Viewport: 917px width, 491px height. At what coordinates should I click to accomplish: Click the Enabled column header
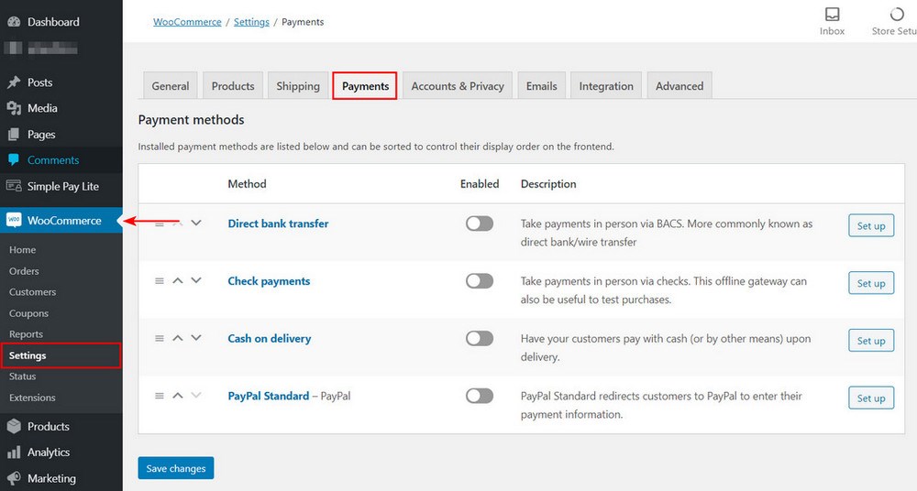(480, 183)
